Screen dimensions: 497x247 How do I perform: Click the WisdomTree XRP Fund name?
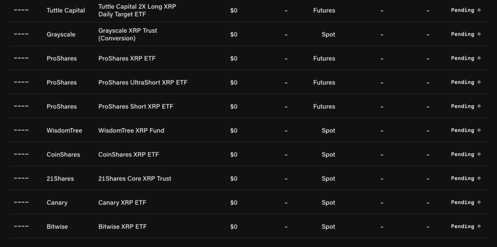pos(131,131)
